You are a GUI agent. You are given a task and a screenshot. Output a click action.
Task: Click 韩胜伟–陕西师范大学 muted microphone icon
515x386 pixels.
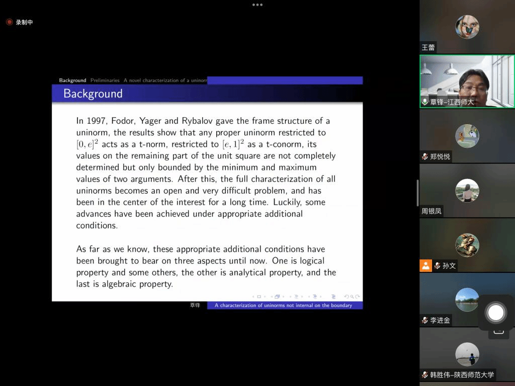coord(425,375)
